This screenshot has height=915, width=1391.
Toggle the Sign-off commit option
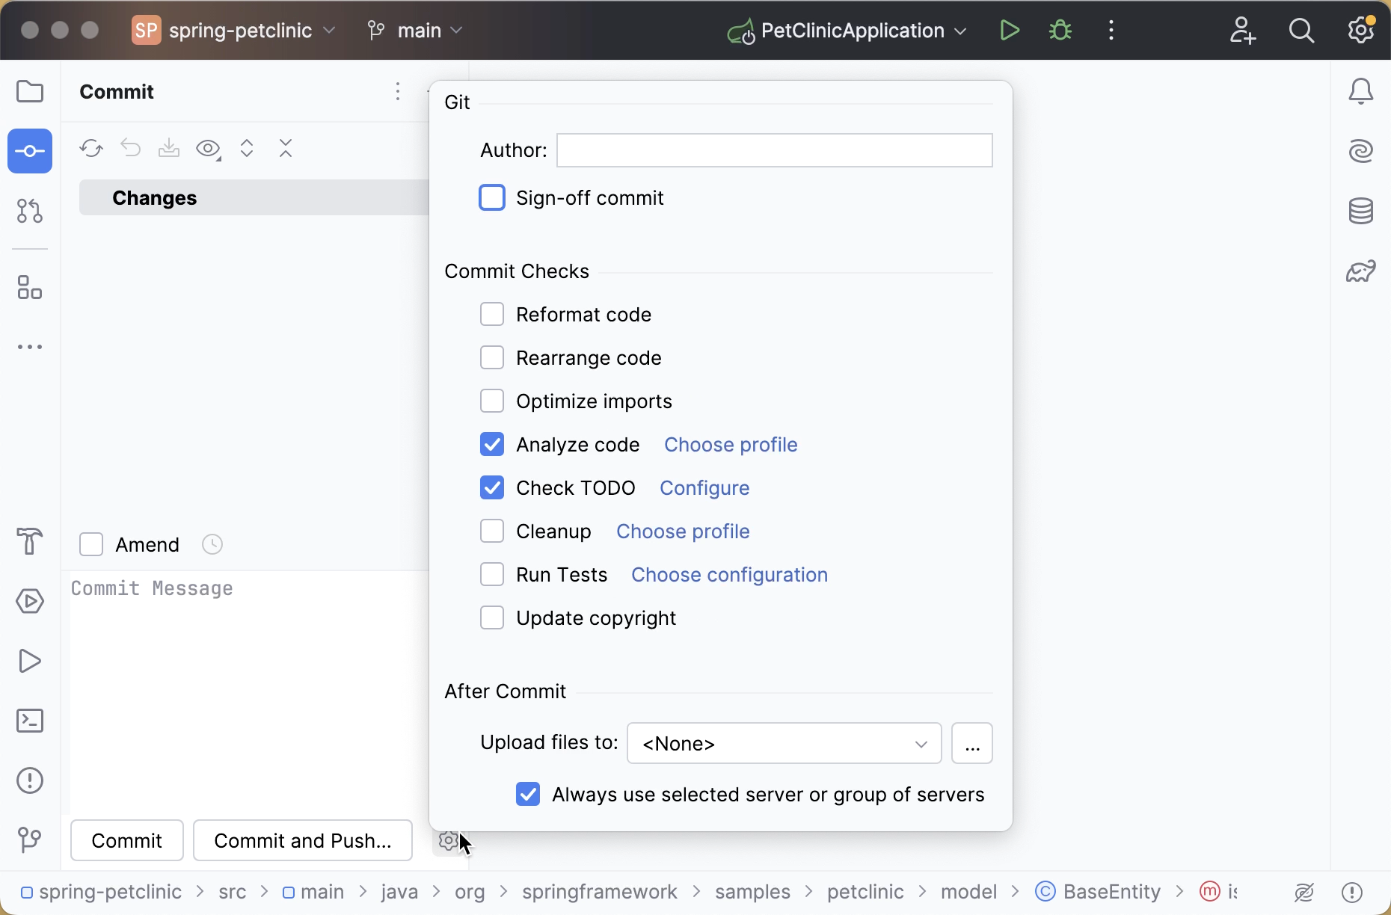492,197
